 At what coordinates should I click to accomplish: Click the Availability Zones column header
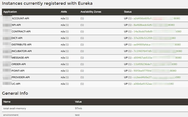(x=91, y=12)
